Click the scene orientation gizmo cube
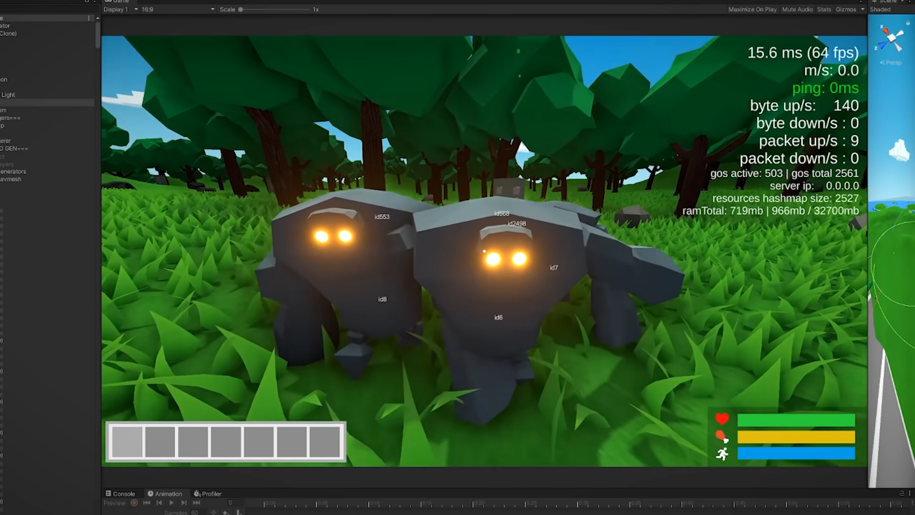This screenshot has width=915, height=515. click(x=891, y=39)
